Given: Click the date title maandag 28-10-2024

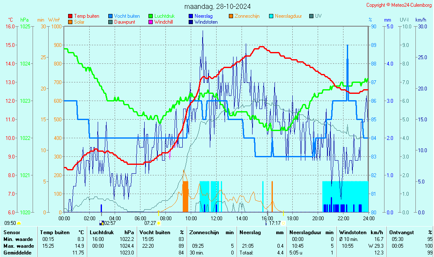Looking at the screenshot, I should pyautogui.click(x=217, y=6).
